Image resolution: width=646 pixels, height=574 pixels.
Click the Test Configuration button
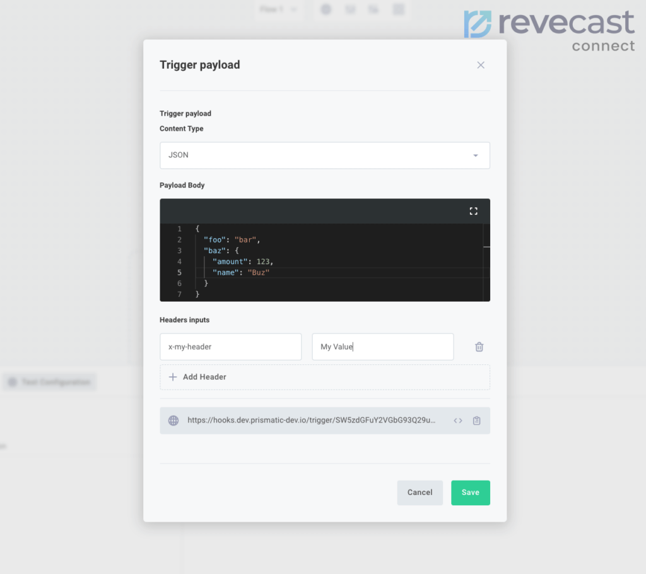tap(50, 382)
